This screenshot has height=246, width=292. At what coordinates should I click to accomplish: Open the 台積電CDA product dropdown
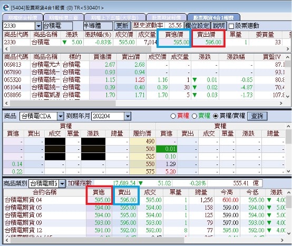coord(61,116)
